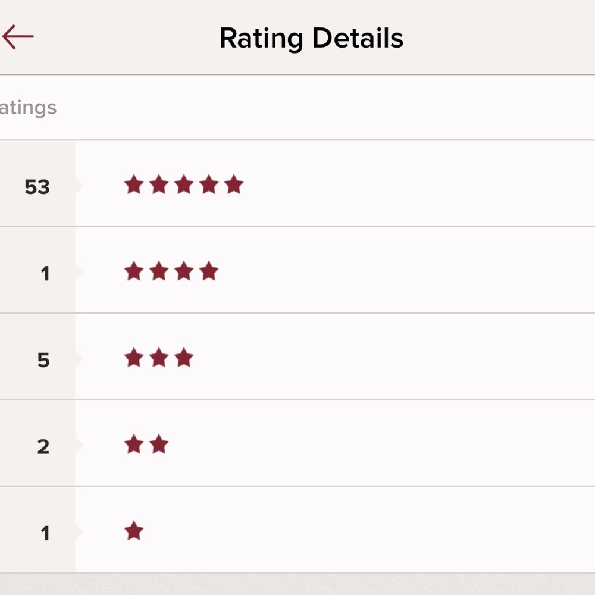This screenshot has height=595, width=595.
Task: Select the count 1 beside four stars
Action: 45,273
